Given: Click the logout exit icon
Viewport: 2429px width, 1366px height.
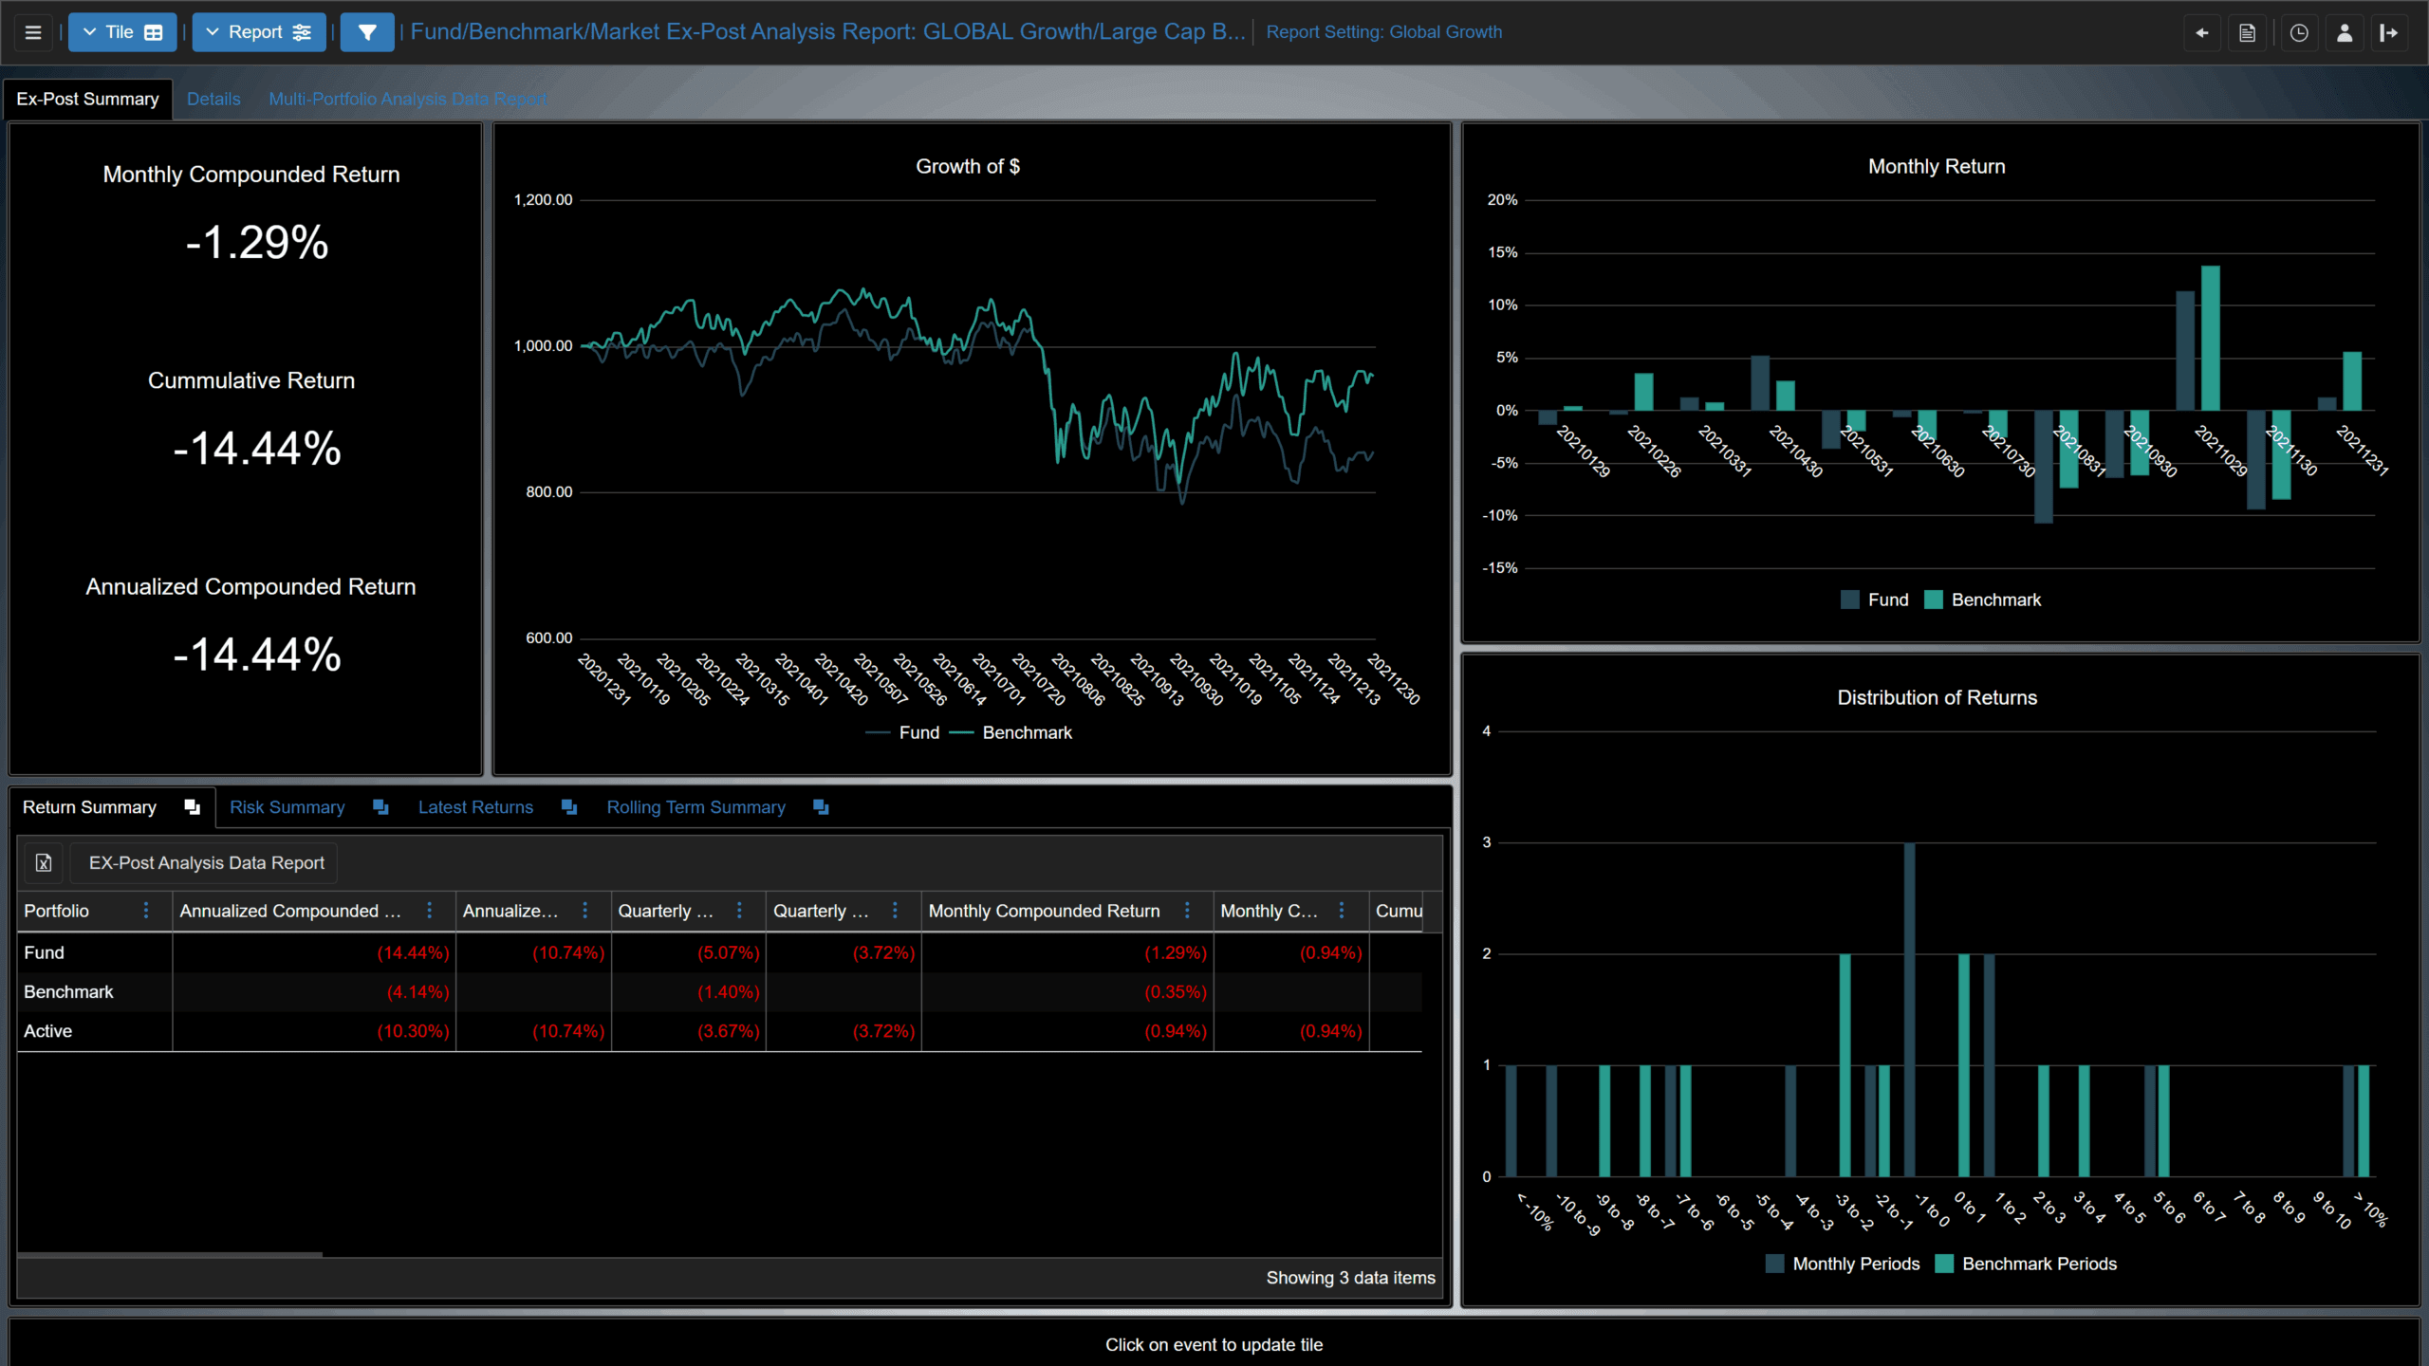Looking at the screenshot, I should click(2389, 33).
